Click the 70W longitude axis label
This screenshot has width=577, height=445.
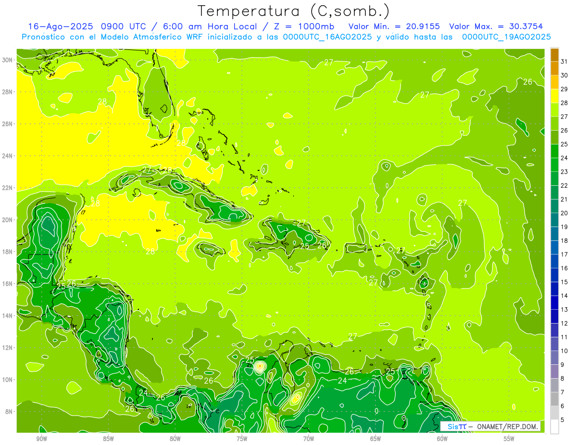[309, 439]
